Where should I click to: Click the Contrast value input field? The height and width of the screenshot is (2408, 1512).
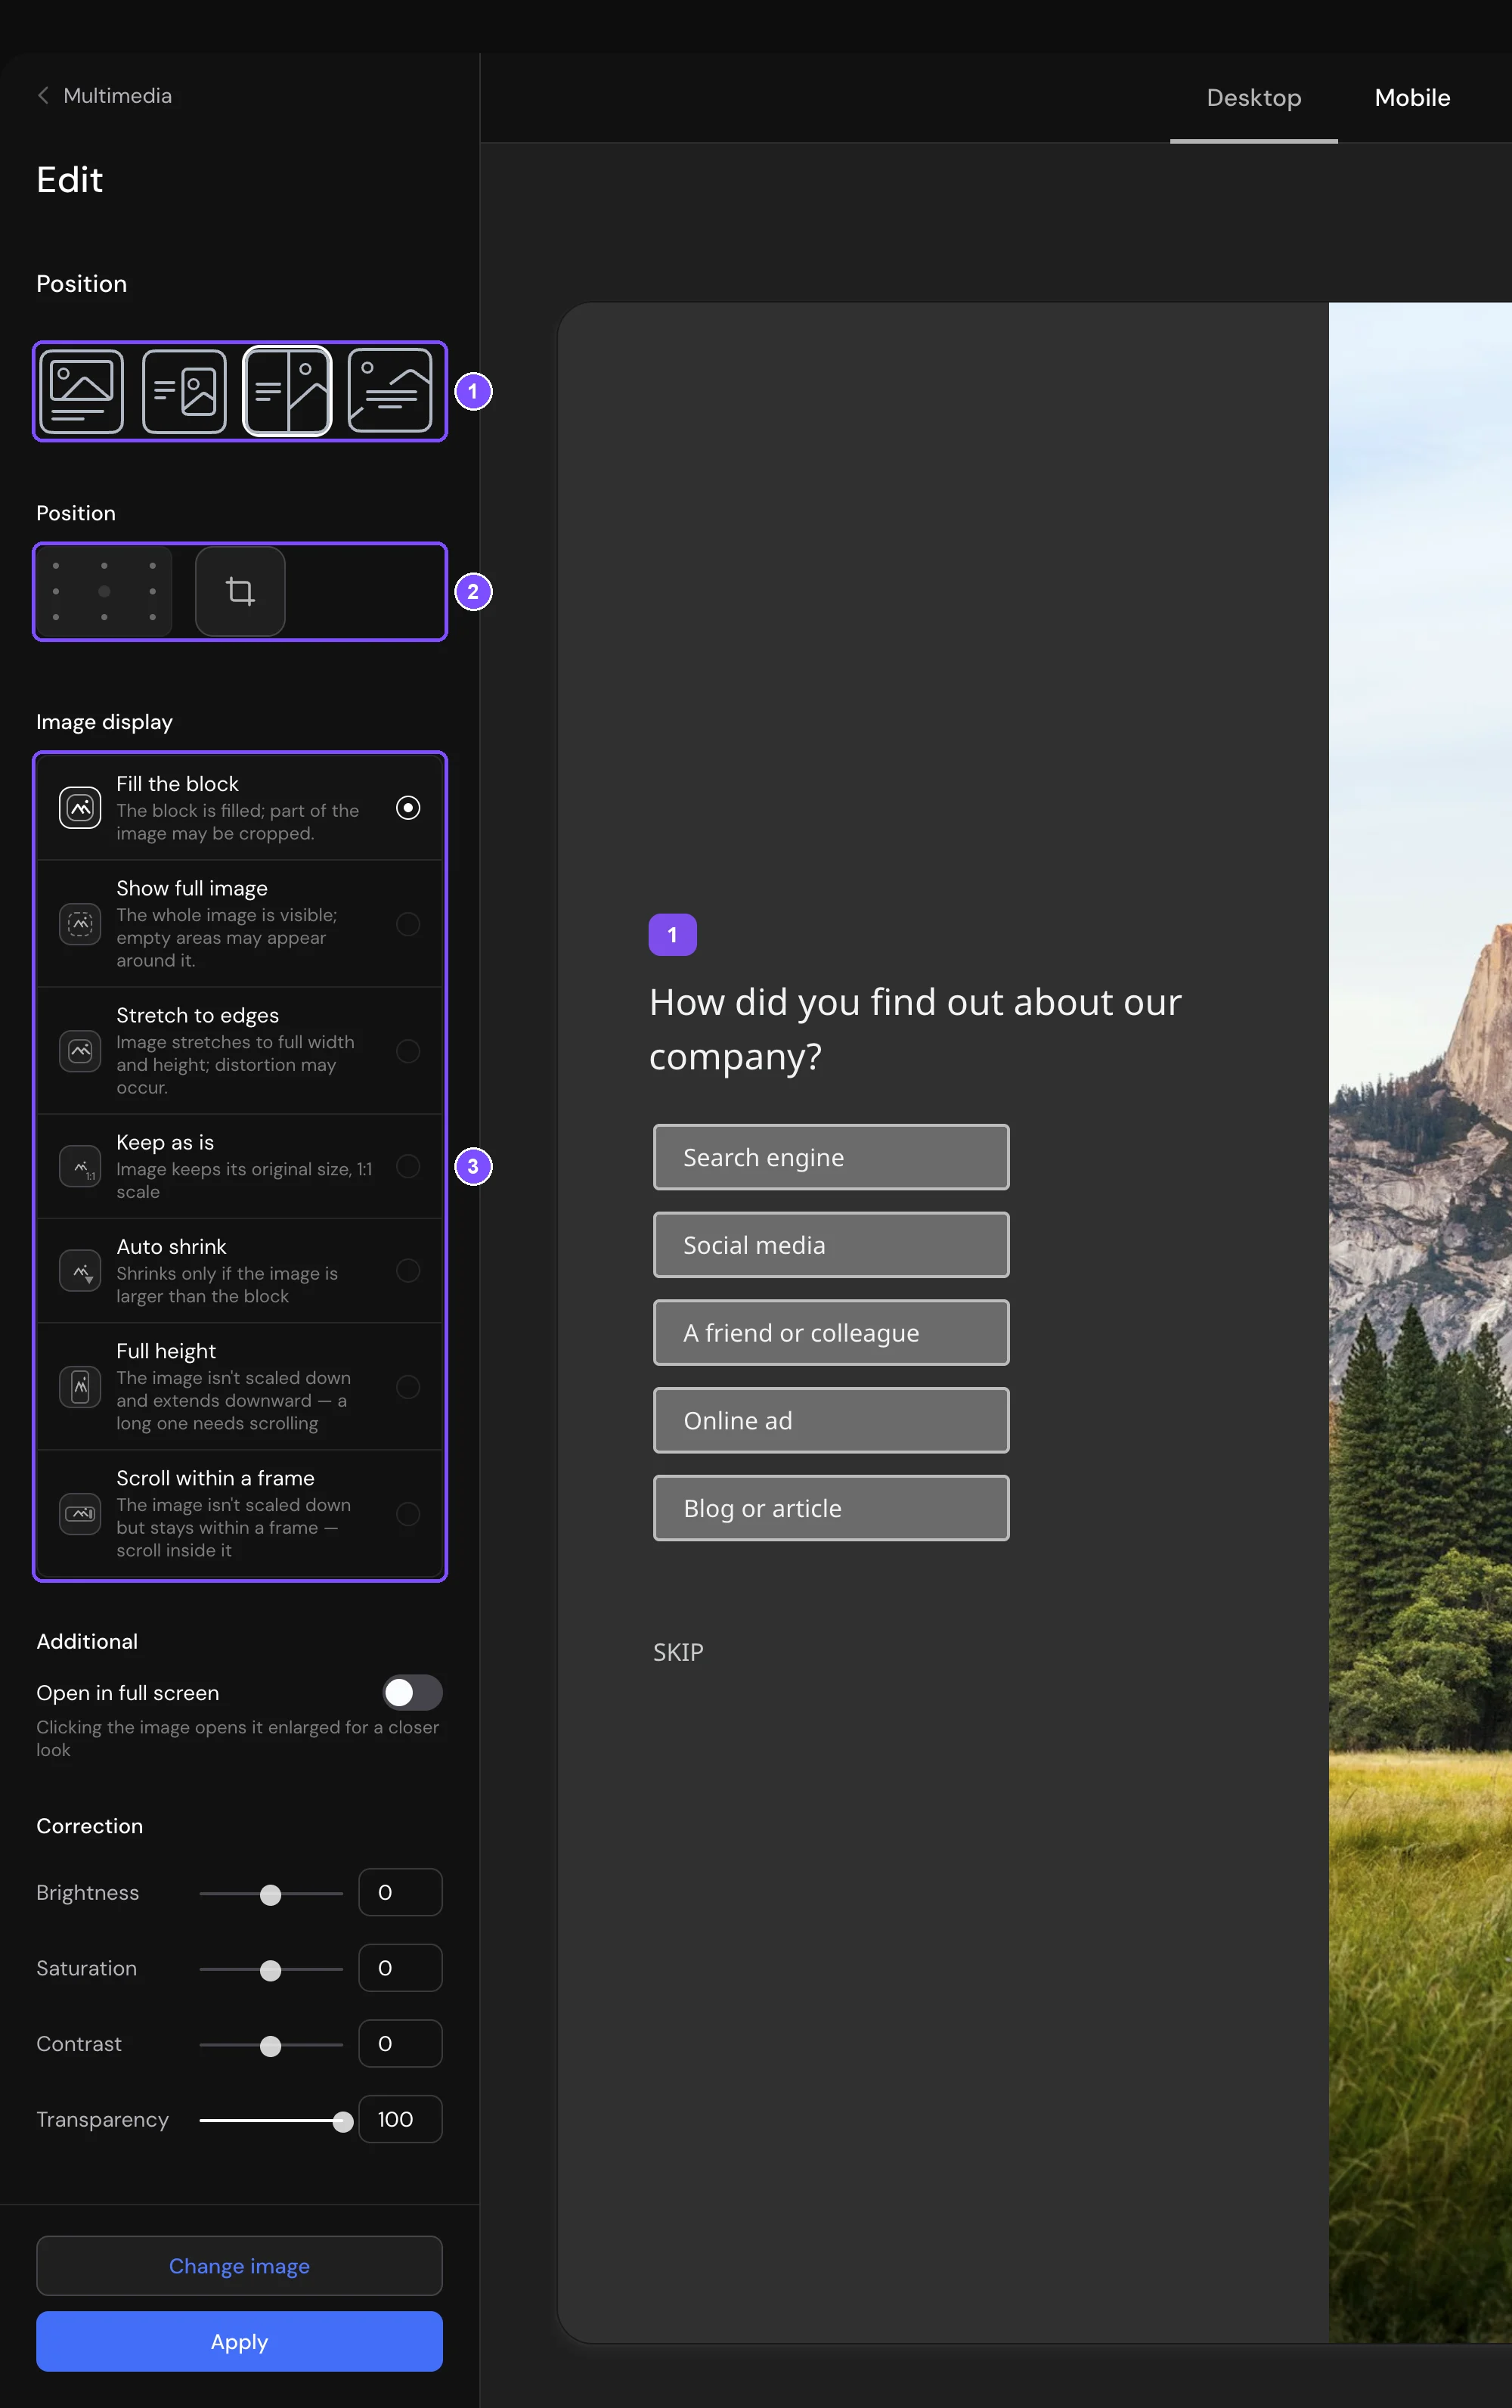400,2043
